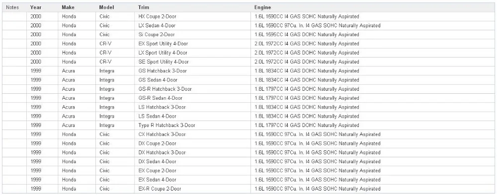Screen dimensions: 497x195
Task: Select GS Hatchback 3-Door trim cell
Action: coord(193,71)
